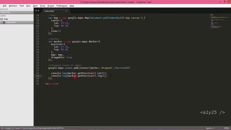Place cursor on 'zoom:15' text
The image size is (231, 130).
pyautogui.click(x=56, y=31)
